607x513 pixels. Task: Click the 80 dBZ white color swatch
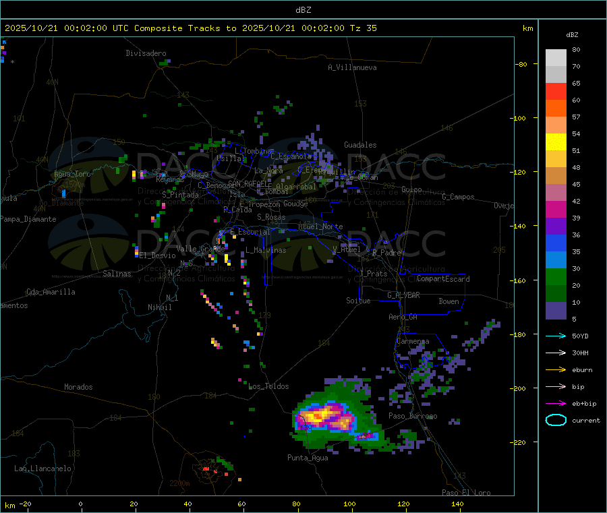coord(556,58)
